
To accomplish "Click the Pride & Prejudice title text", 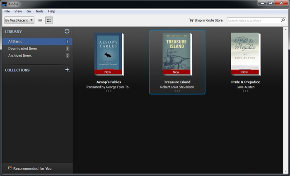I will [x=246, y=82].
